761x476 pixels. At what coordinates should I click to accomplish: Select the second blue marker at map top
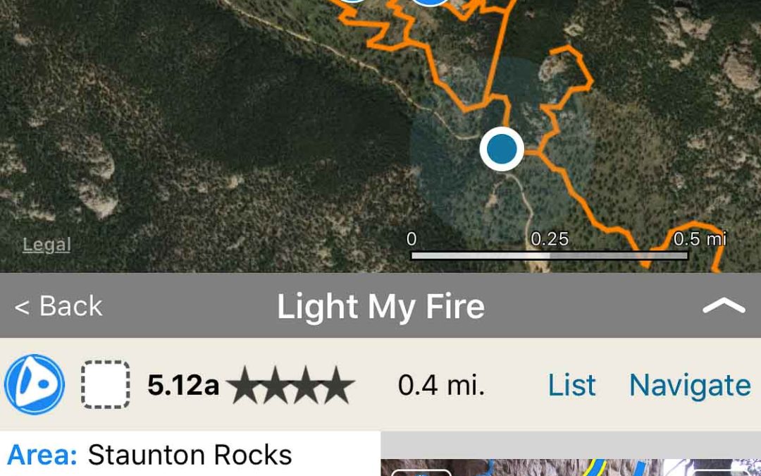pos(429,4)
